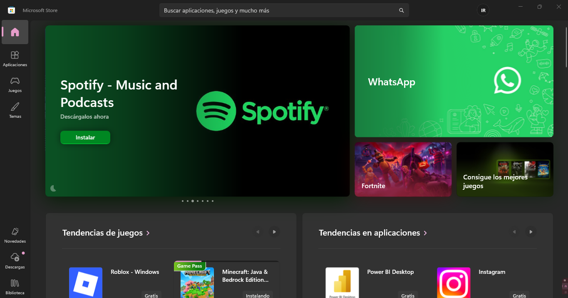The height and width of the screenshot is (298, 568).
Task: Open the Minecraft game icon
Action: click(197, 283)
